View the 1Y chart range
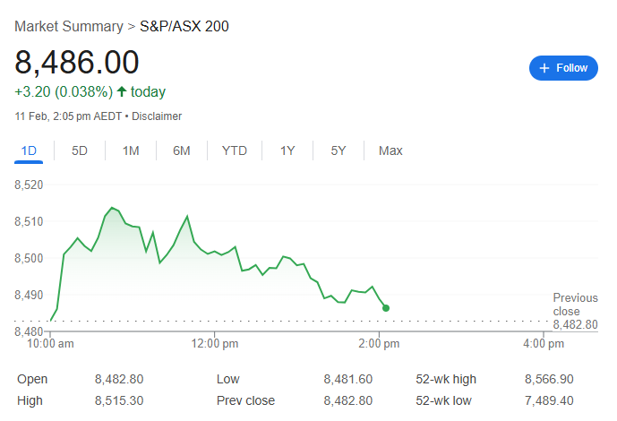The width and height of the screenshot is (617, 421). (287, 150)
